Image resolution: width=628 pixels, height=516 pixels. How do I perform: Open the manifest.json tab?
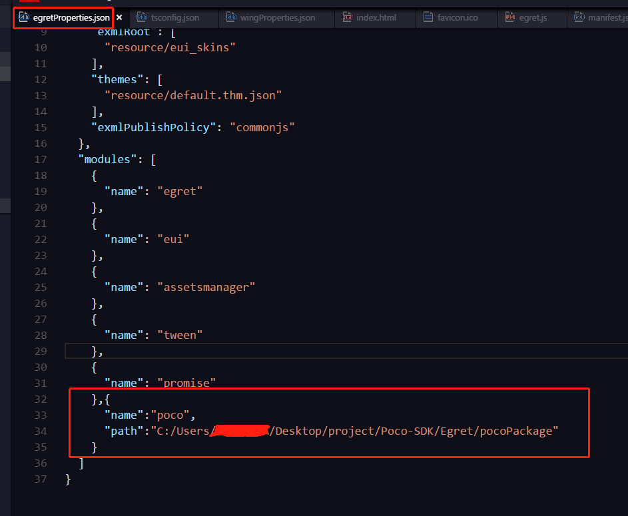click(597, 17)
